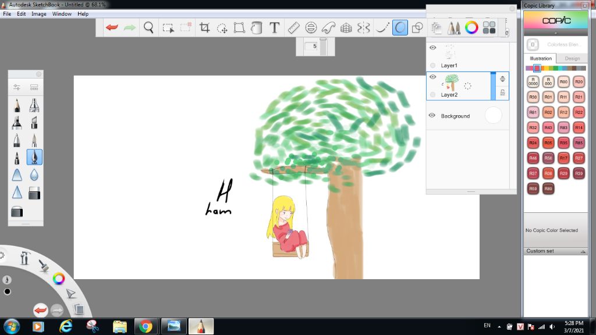Hide Layer1 using its eye icon
This screenshot has height=335, width=596.
(x=432, y=48)
